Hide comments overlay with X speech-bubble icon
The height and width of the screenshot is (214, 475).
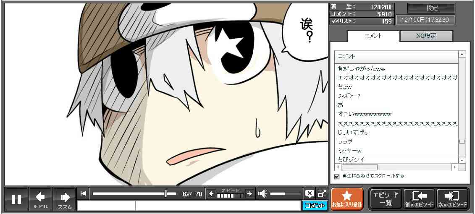[x=310, y=194]
